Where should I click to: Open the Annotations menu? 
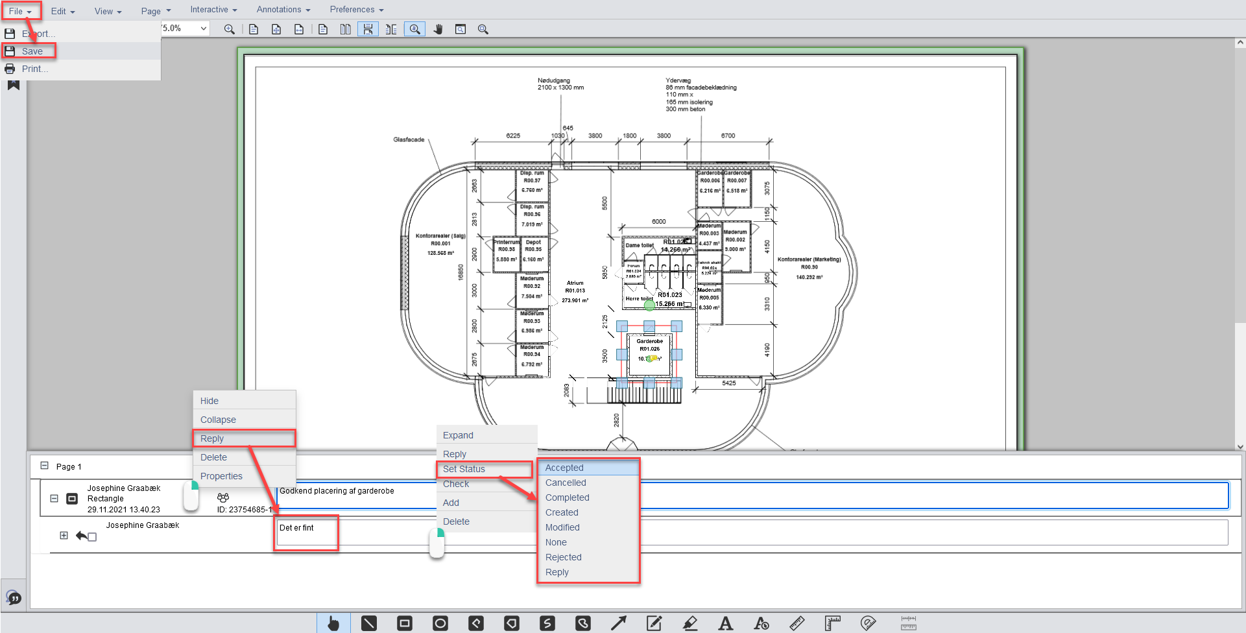[x=283, y=10]
